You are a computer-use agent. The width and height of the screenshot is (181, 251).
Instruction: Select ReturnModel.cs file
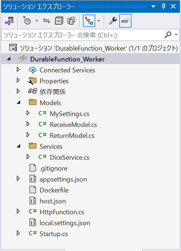point(72,136)
